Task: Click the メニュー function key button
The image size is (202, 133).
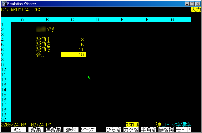Action: [18, 130]
